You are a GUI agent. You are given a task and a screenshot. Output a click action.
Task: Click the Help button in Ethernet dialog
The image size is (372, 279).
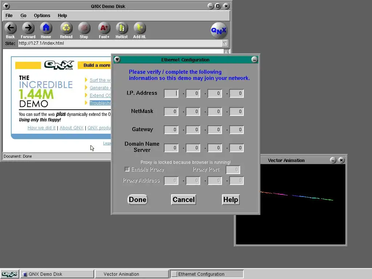pyautogui.click(x=231, y=199)
